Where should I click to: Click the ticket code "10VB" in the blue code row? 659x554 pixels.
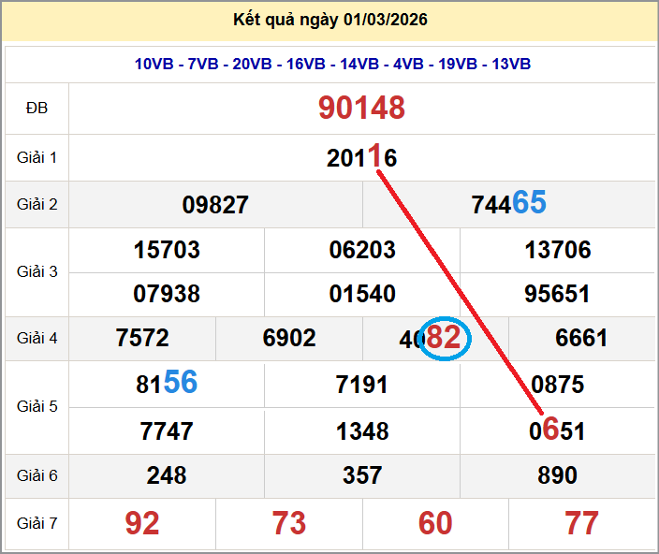(x=154, y=64)
